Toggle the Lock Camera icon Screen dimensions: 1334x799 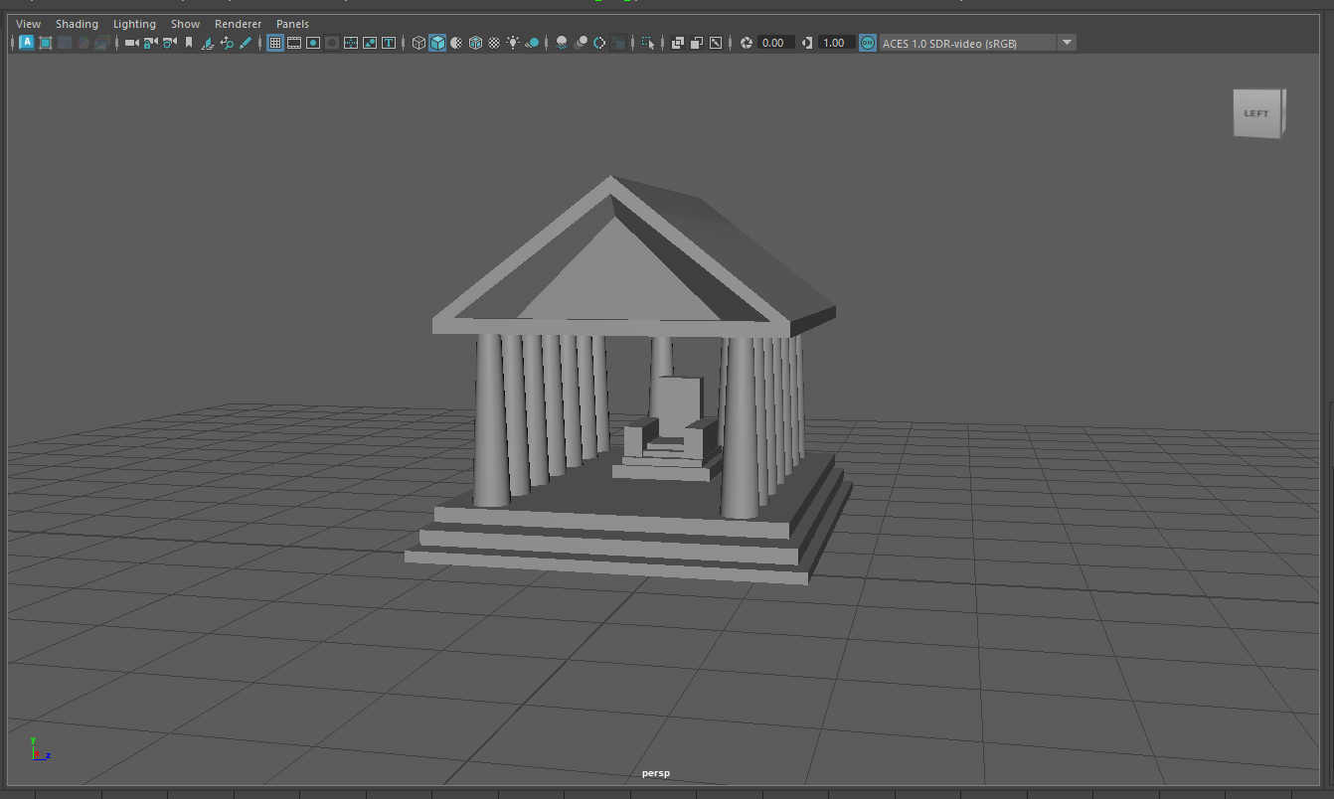pyautogui.click(x=150, y=43)
